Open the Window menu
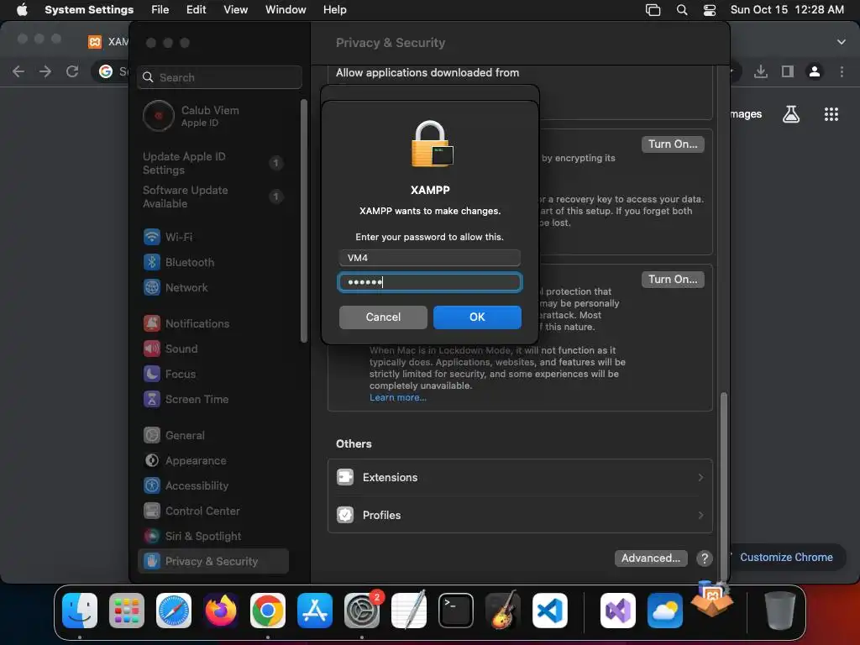 tap(286, 9)
